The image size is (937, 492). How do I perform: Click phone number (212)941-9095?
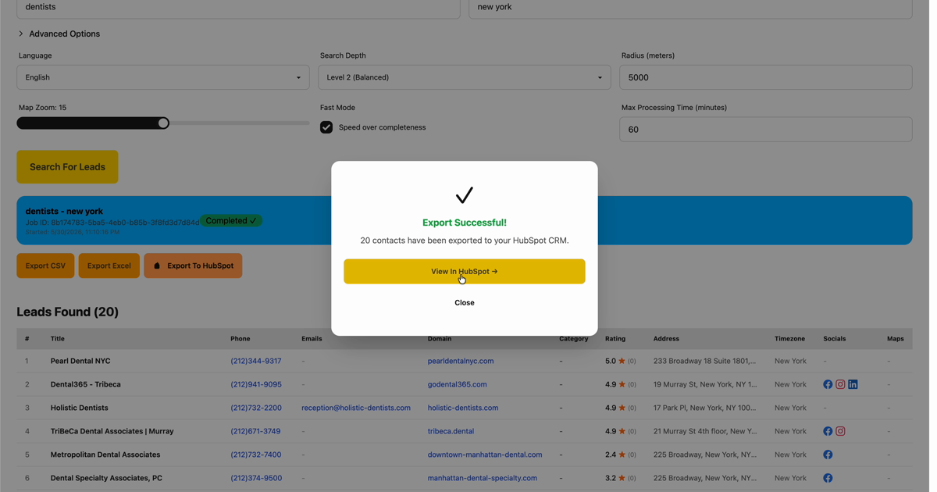tap(256, 384)
